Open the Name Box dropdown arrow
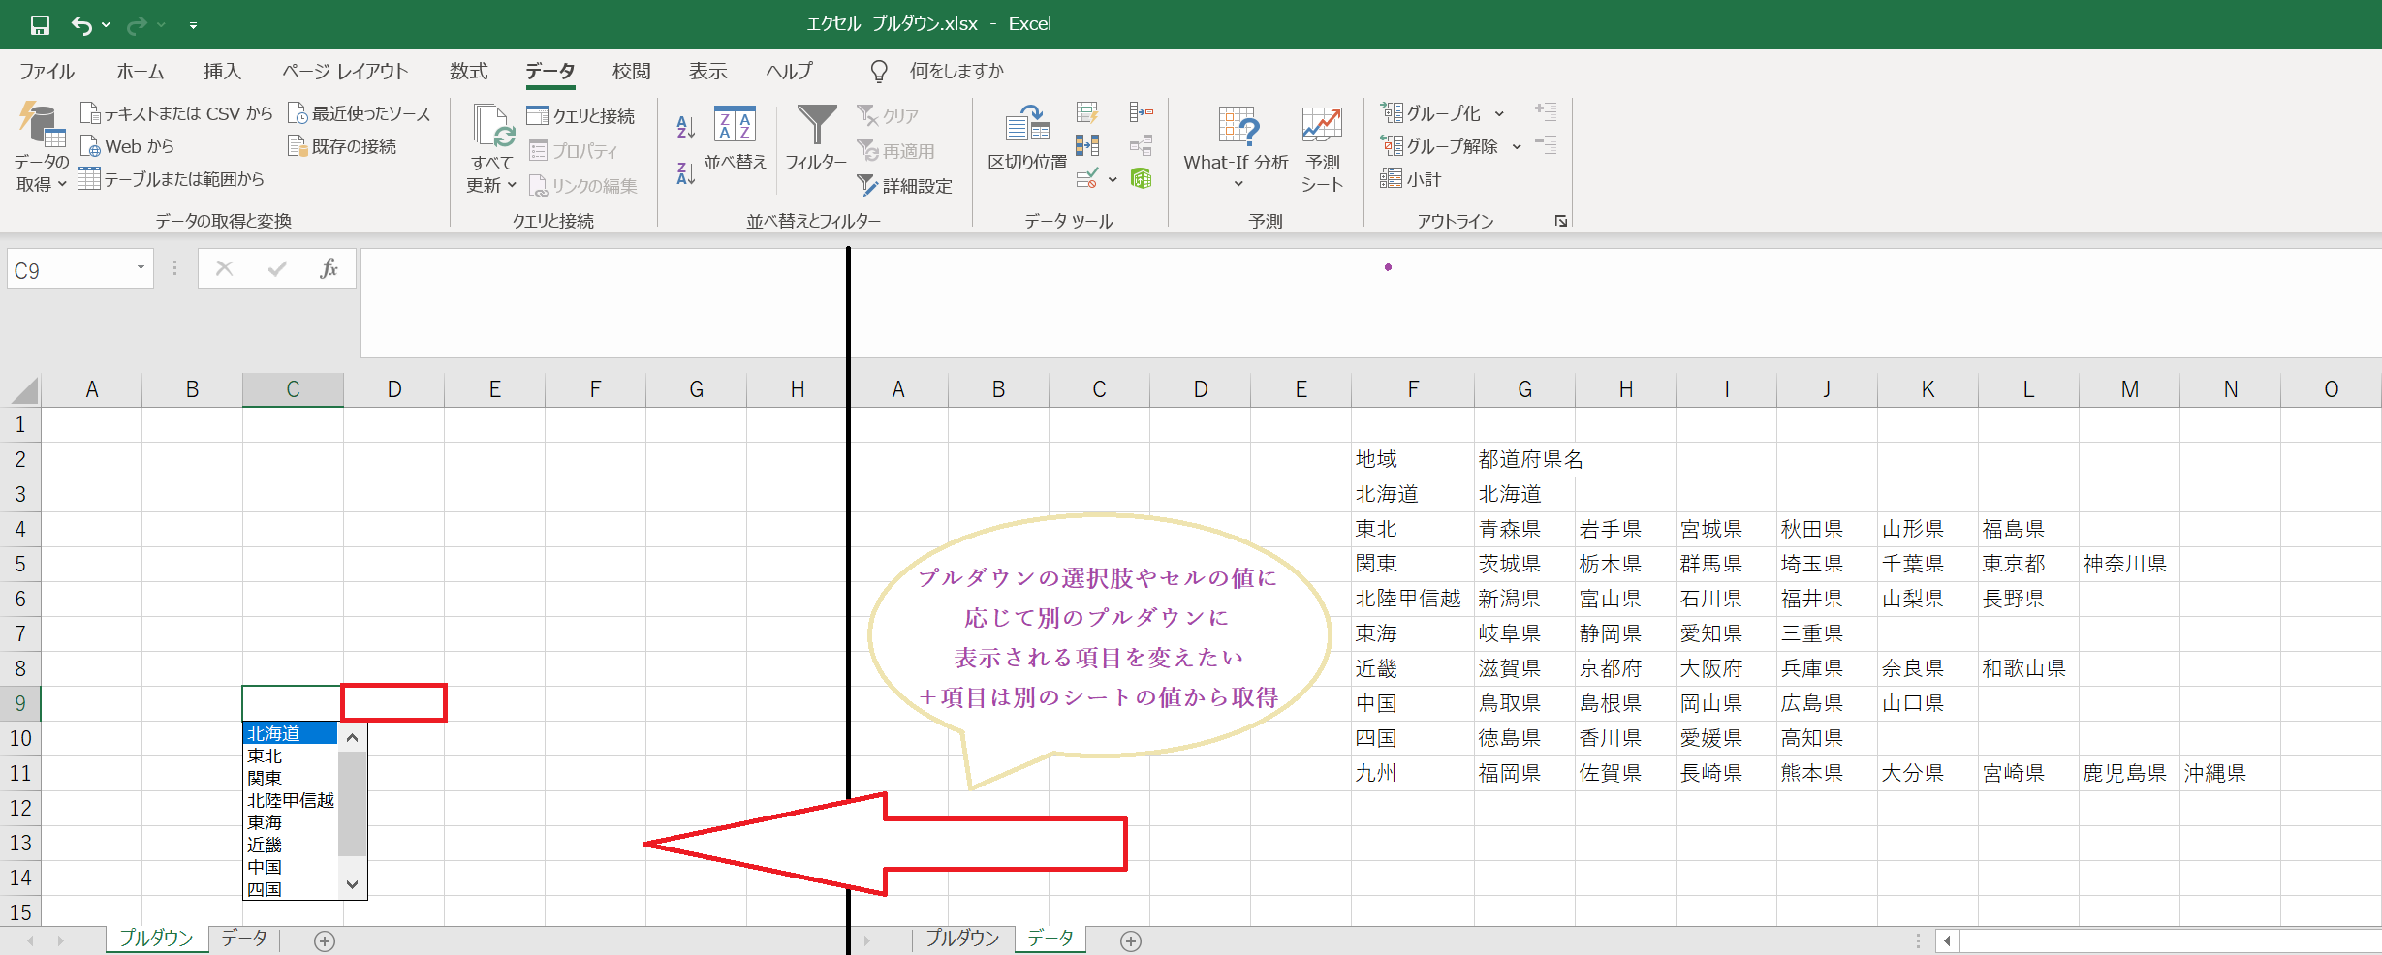The width and height of the screenshot is (2382, 955). point(139,268)
